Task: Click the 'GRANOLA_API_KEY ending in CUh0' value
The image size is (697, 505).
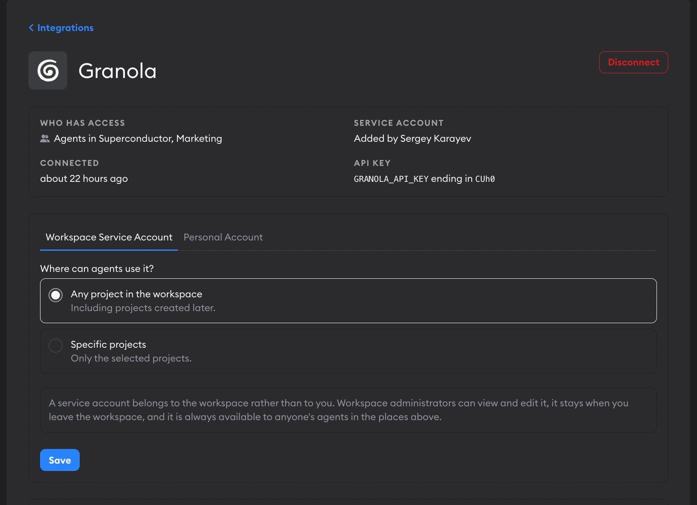Action: (x=424, y=178)
